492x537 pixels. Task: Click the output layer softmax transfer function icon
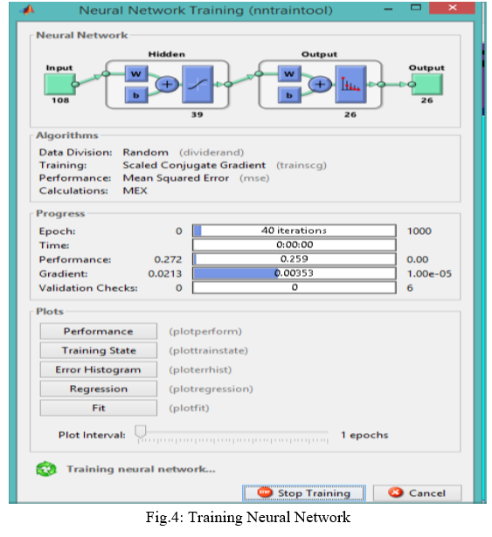tap(350, 84)
